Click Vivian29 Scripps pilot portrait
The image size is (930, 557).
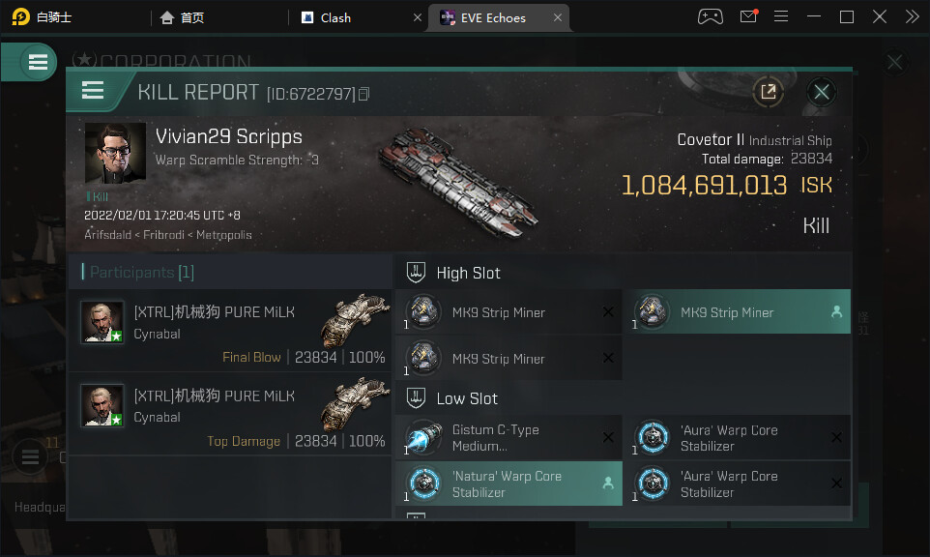click(x=115, y=153)
